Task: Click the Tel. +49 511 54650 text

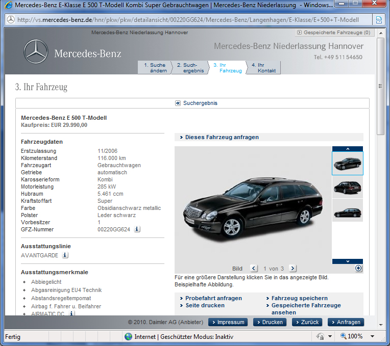Action: [338, 57]
